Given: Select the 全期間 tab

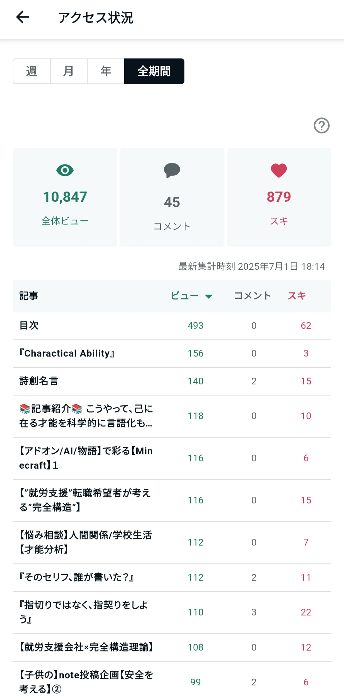Looking at the screenshot, I should click(154, 71).
